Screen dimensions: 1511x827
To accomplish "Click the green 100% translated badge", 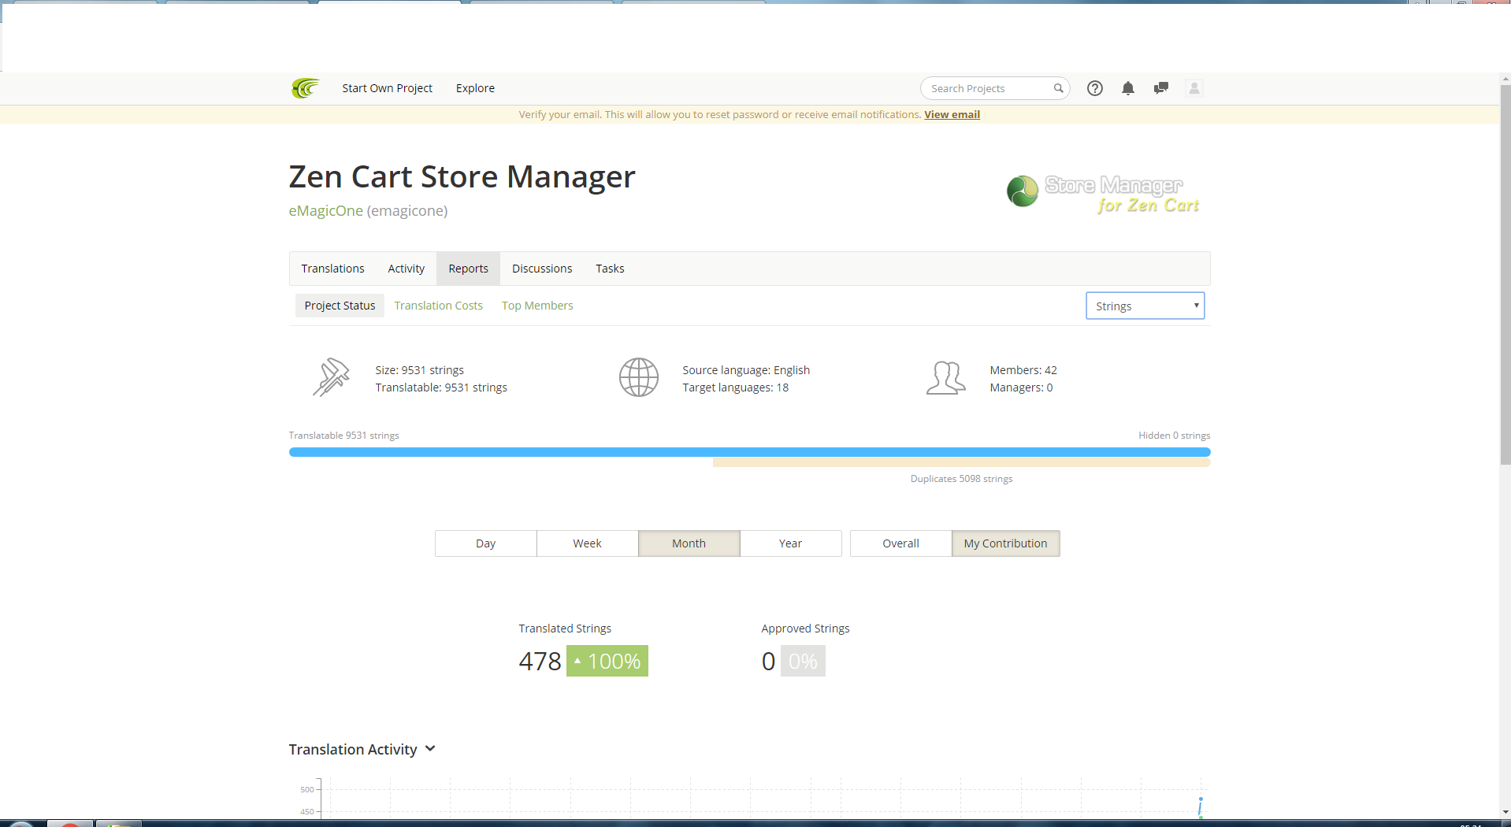I will pos(607,661).
